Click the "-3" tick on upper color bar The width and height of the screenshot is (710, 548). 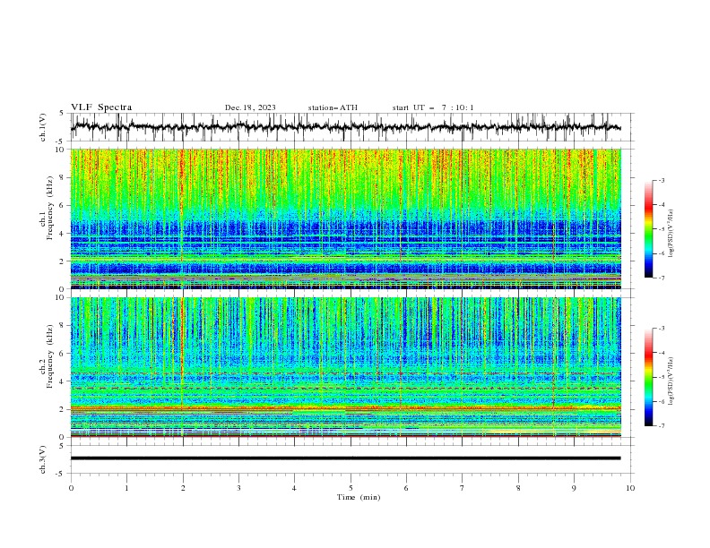coord(661,180)
